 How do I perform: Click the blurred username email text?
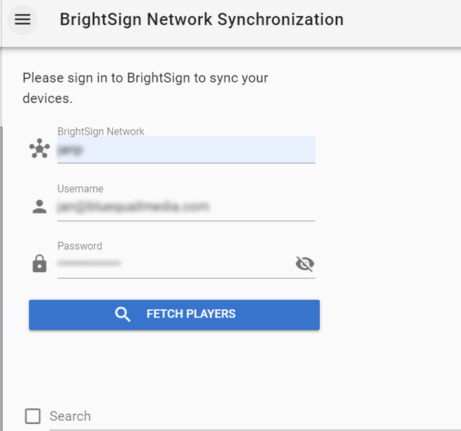(x=133, y=207)
